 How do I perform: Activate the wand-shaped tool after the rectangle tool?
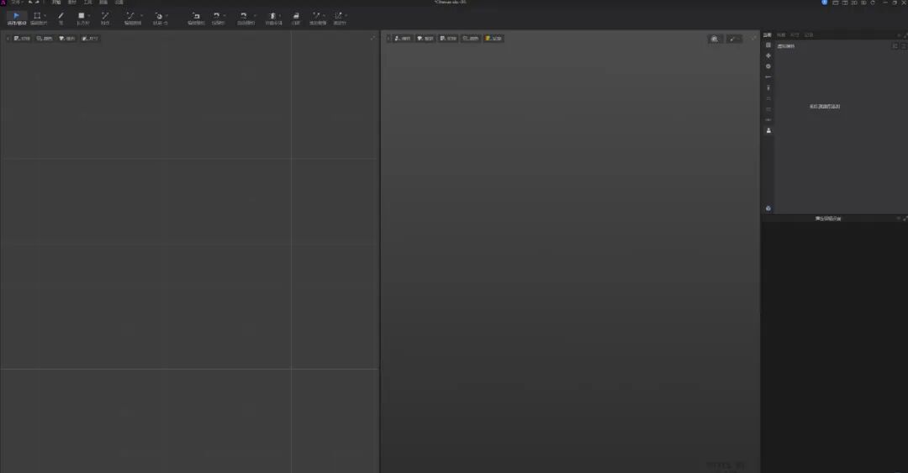[105, 18]
